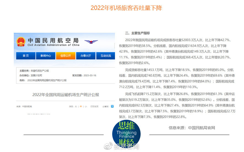Click the blue winged CAAC badge logo
244x152 pixels.
pyautogui.click(x=91, y=42)
